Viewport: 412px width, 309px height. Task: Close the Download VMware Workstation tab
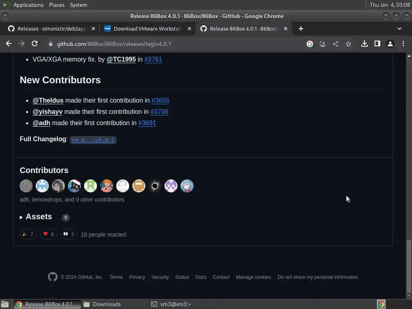click(190, 29)
